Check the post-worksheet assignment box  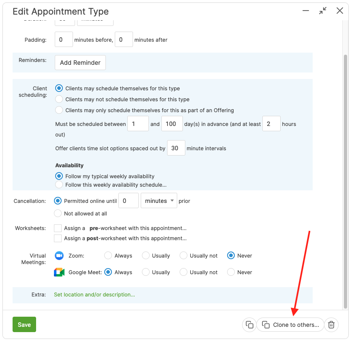58,238
